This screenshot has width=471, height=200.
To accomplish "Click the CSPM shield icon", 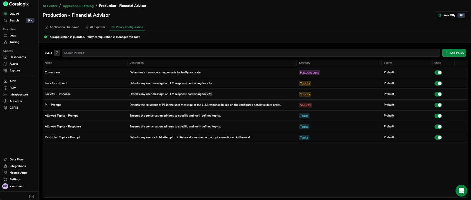I will pyautogui.click(x=5, y=108).
